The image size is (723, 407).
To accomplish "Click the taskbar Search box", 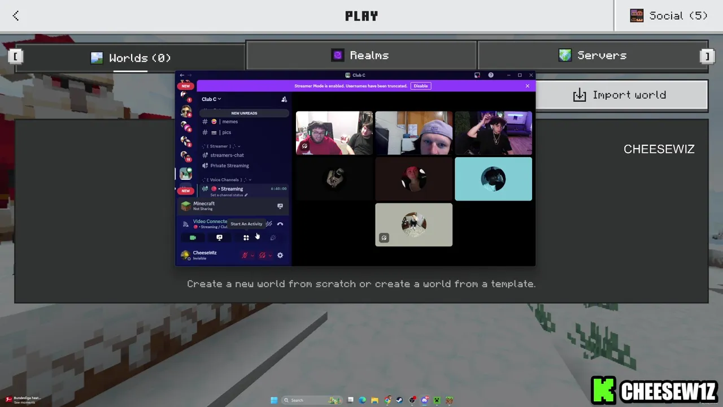I will click(312, 400).
